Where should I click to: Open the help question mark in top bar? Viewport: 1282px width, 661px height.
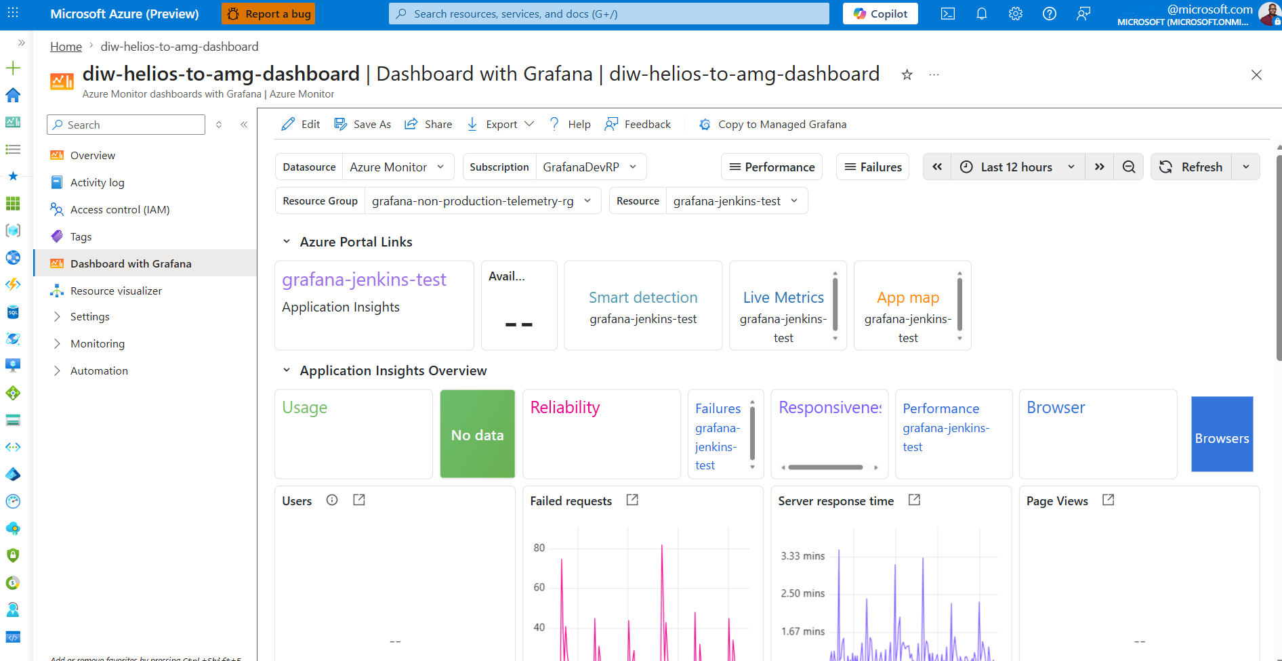pyautogui.click(x=1050, y=14)
